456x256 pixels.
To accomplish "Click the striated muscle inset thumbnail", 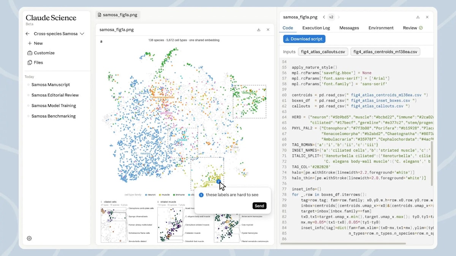I will pyautogui.click(x=170, y=225).
